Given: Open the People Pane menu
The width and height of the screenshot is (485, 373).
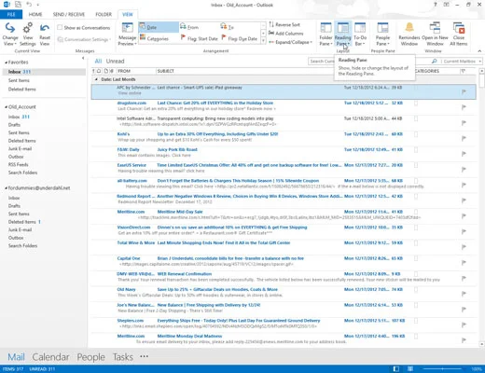Looking at the screenshot, I should click(382, 34).
